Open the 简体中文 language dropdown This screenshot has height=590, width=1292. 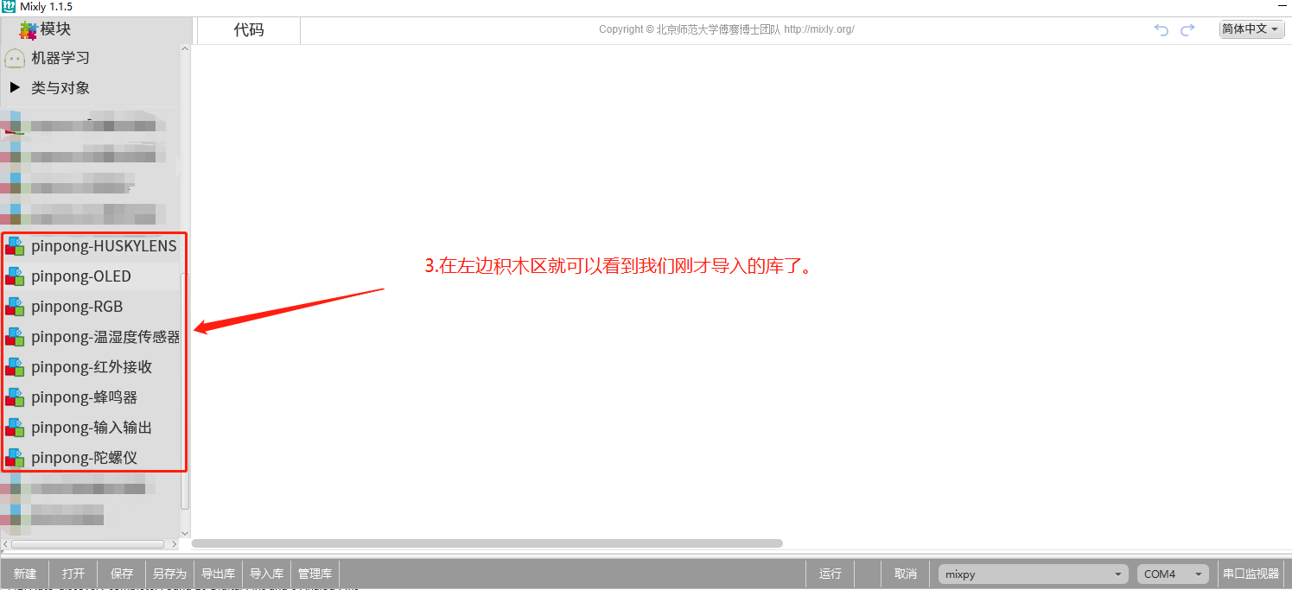1251,29
